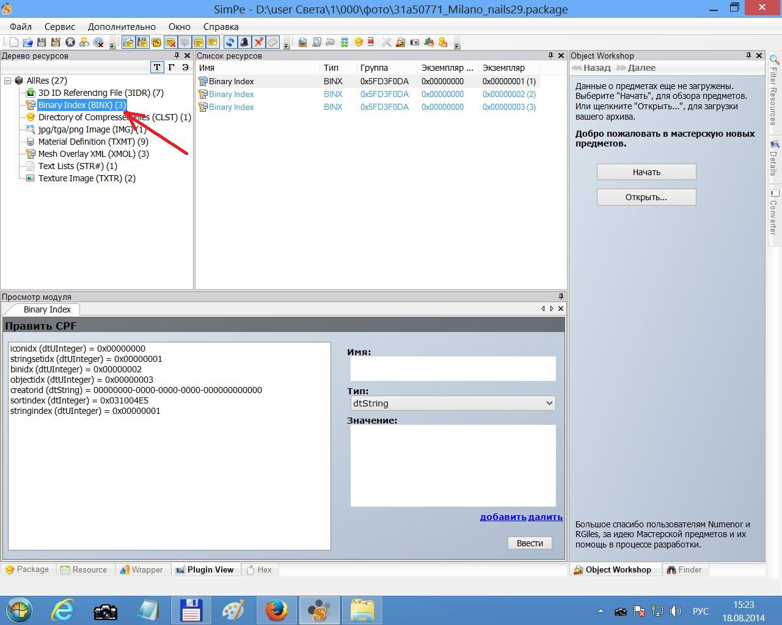
Task: Toggle the T tree view mode button
Action: [157, 67]
